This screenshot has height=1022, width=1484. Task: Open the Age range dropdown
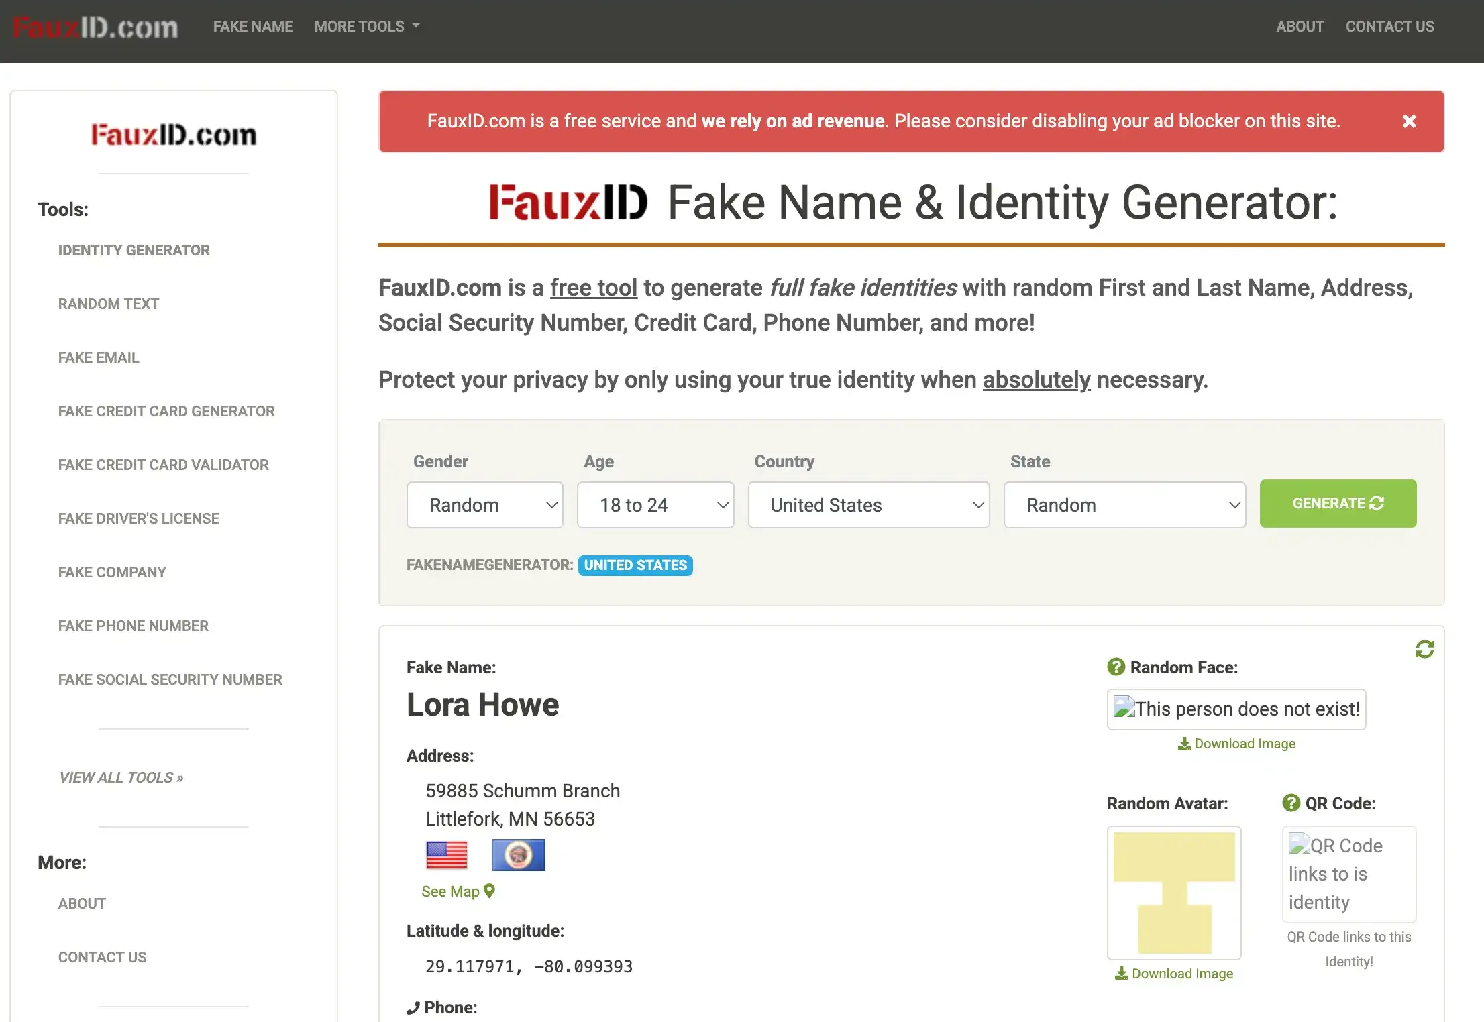tap(655, 505)
